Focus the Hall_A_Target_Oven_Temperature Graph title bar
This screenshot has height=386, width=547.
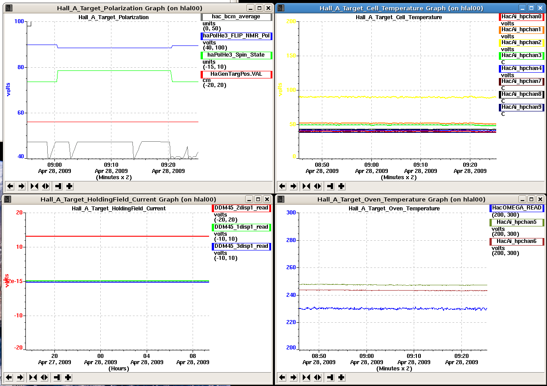(x=401, y=199)
